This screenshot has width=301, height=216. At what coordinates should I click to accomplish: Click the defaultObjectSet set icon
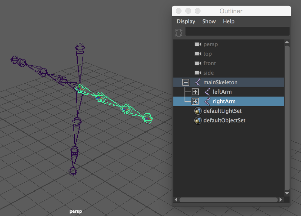point(198,120)
